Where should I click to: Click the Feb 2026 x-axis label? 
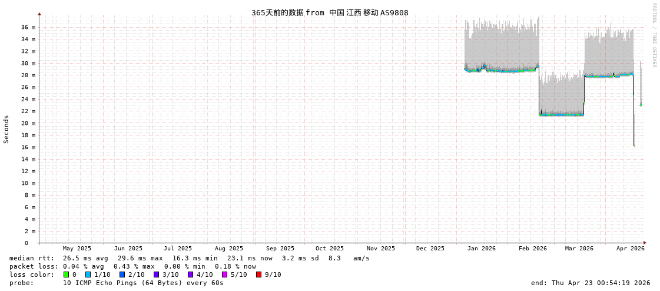tap(533, 249)
